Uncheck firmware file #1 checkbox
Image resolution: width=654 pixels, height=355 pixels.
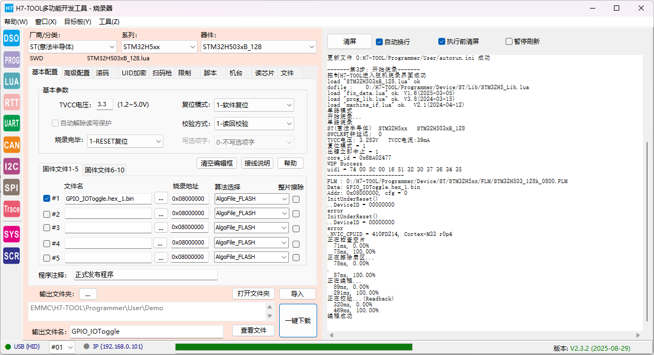46,199
